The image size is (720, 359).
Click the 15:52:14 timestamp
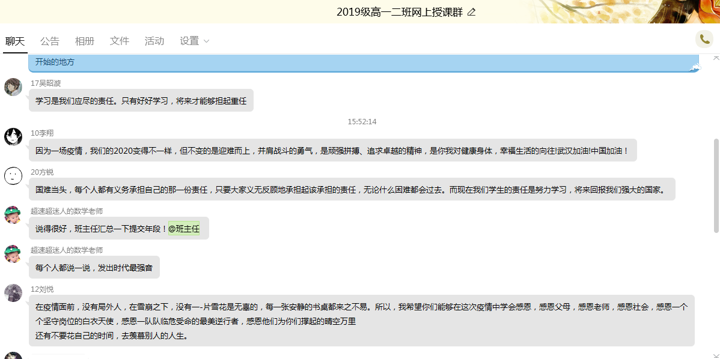coord(362,121)
